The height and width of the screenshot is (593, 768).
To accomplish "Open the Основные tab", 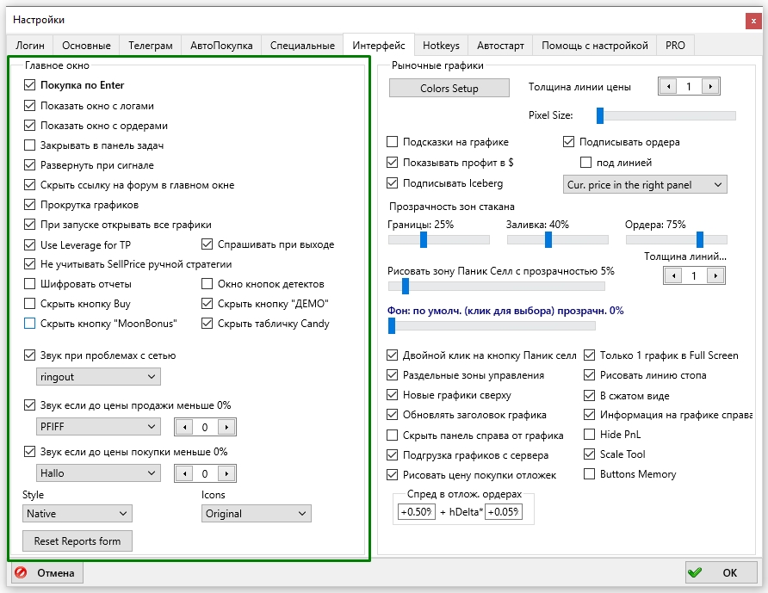I will coord(86,46).
